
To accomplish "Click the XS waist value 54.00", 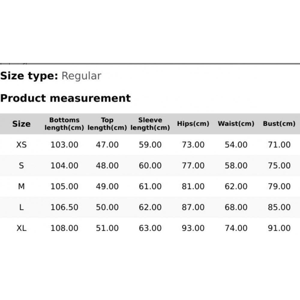I will coord(236,145).
